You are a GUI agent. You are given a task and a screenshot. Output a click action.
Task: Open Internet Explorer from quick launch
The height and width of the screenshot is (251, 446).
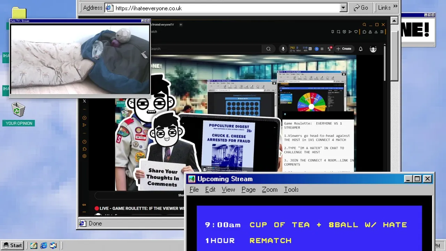pos(44,245)
